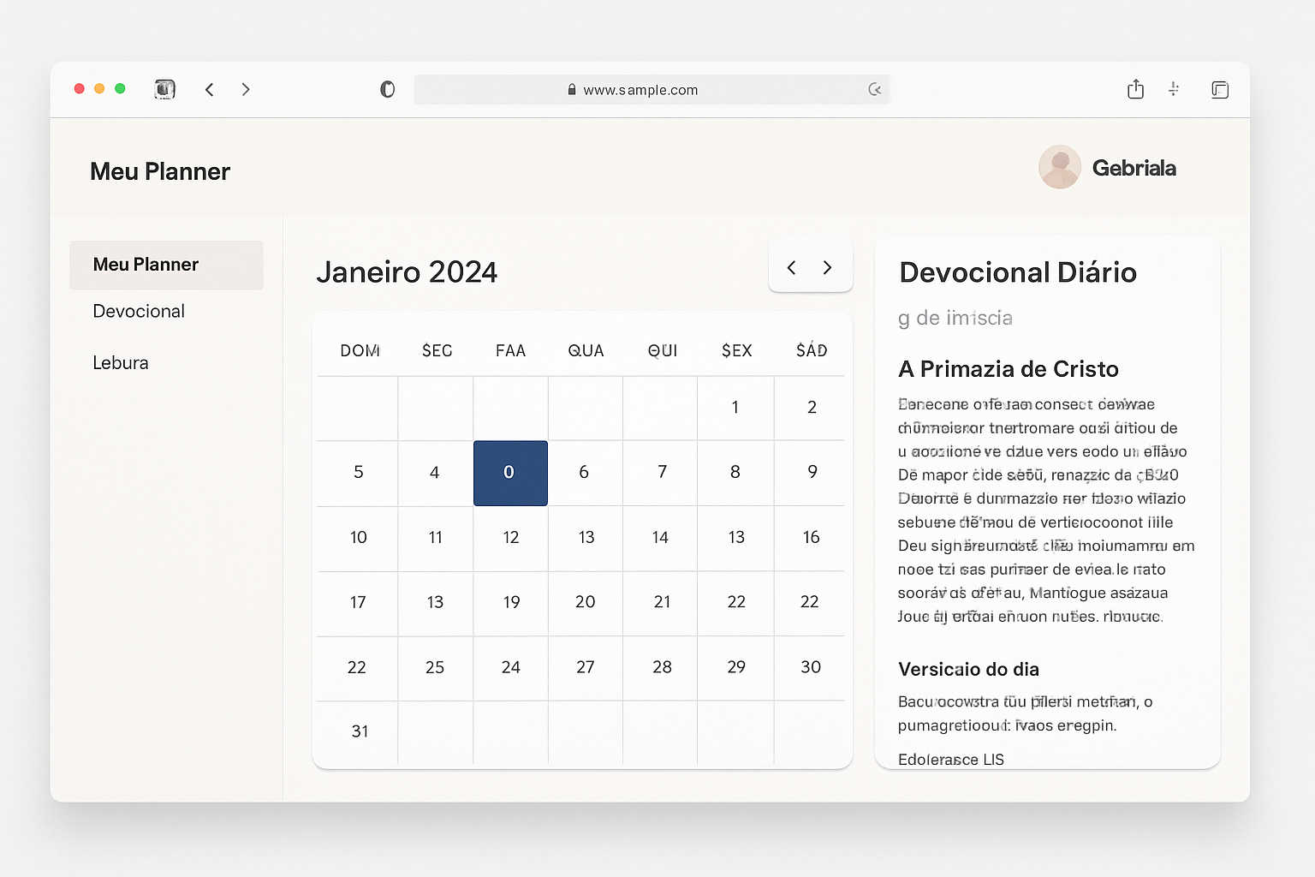Reload the page with the refresh icon
Image resolution: width=1315 pixels, height=877 pixels.
click(874, 89)
